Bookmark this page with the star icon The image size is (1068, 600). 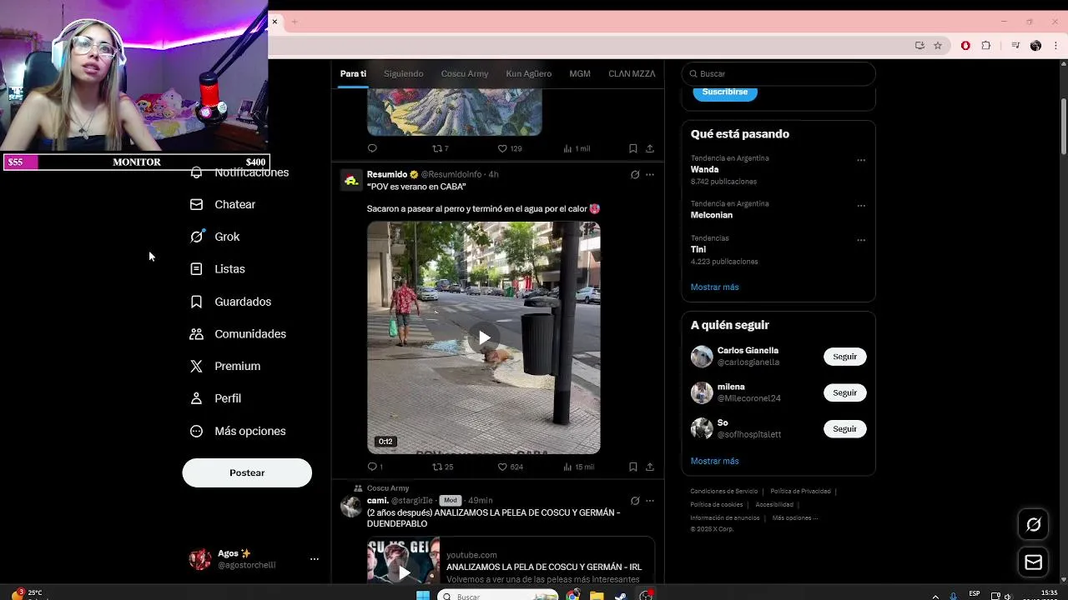938,46
